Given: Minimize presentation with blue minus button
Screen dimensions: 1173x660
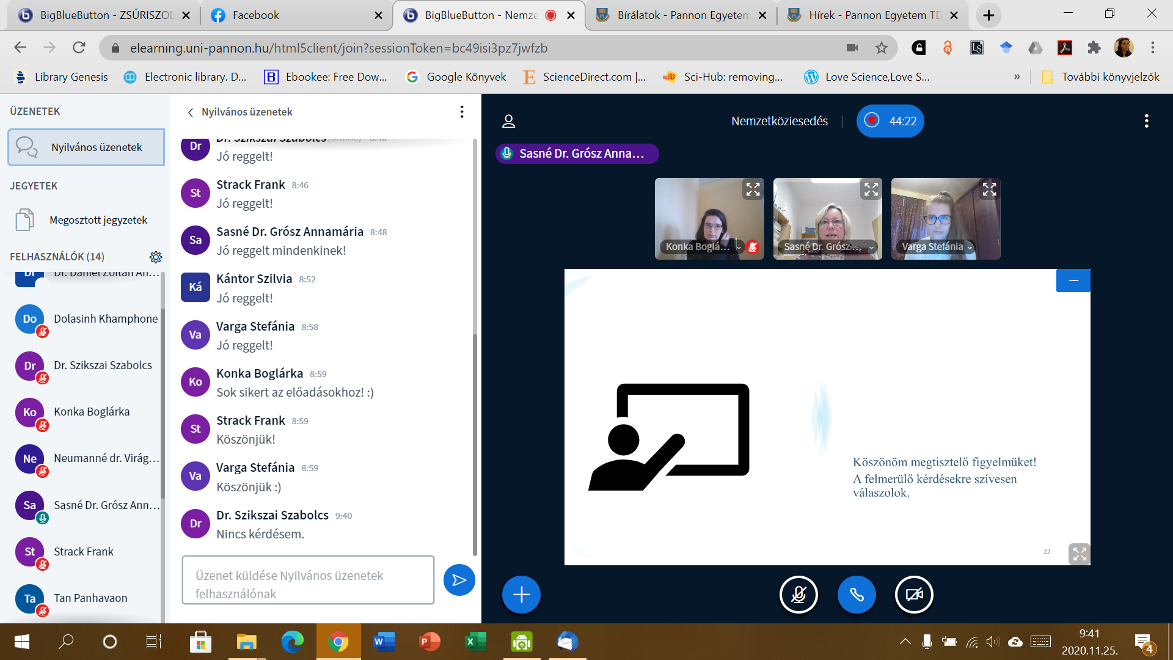Looking at the screenshot, I should click(x=1073, y=280).
